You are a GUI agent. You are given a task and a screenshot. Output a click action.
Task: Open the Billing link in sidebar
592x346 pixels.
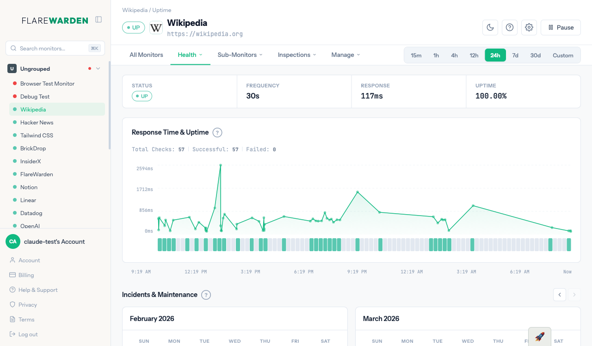click(x=26, y=275)
